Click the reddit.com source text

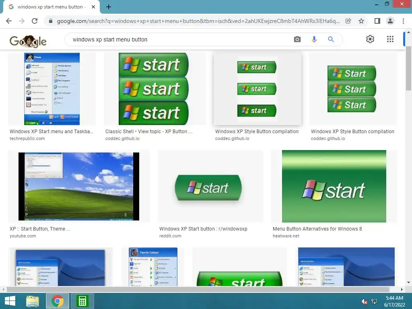170,236
